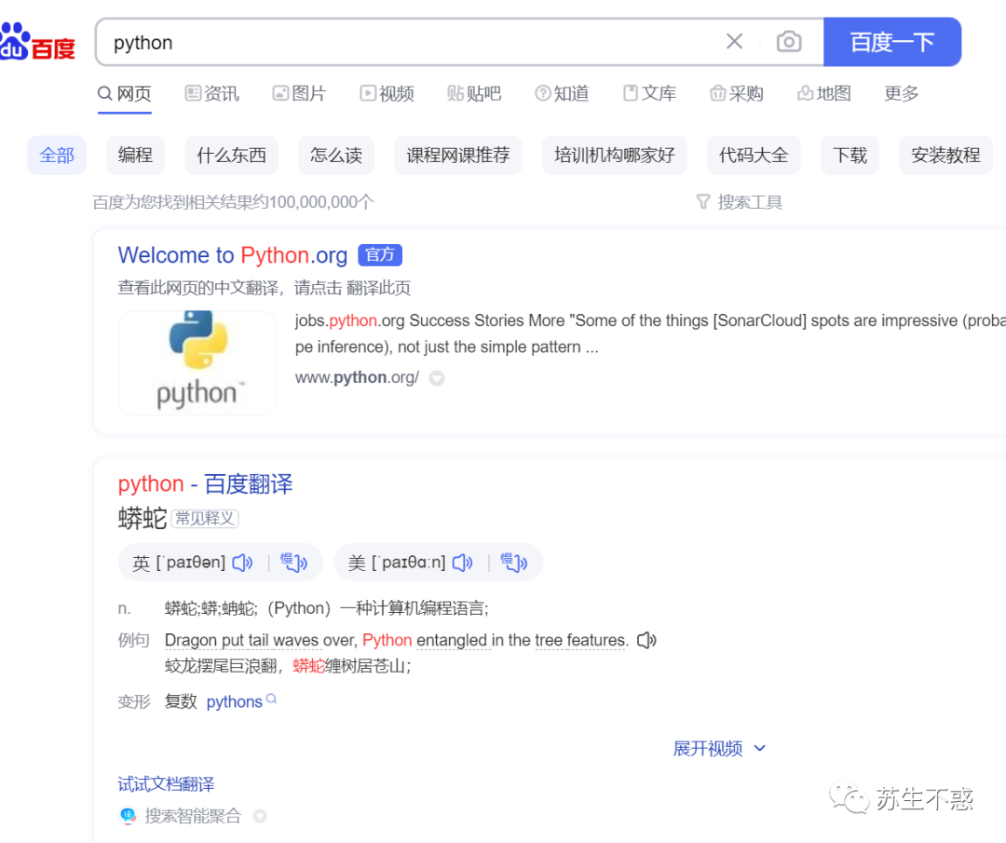
Task: Expand the dropdown arrow beside 搜索智能聚合
Action: 260,816
